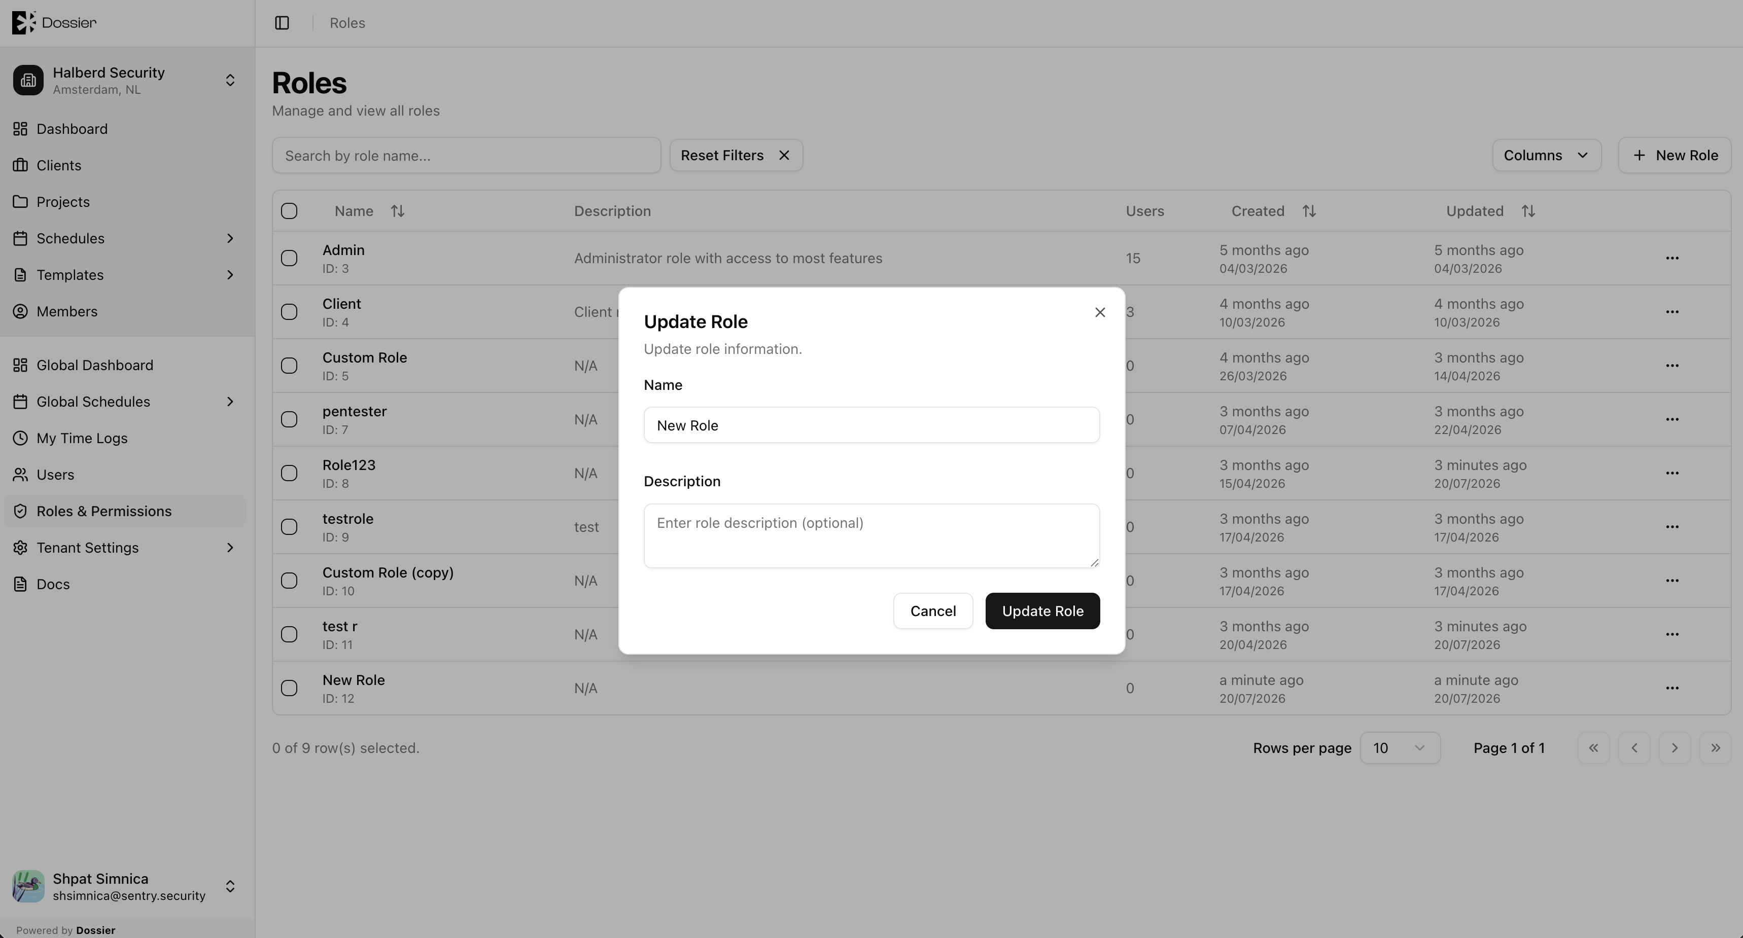The image size is (1743, 938).
Task: Check the test r row checkbox
Action: pyautogui.click(x=289, y=634)
